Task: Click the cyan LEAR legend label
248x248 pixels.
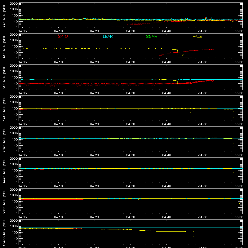Action: 108,36
